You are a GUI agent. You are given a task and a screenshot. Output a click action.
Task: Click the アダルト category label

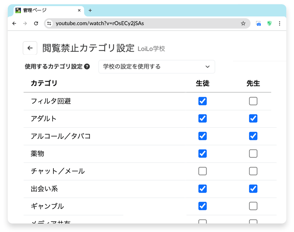click(43, 119)
